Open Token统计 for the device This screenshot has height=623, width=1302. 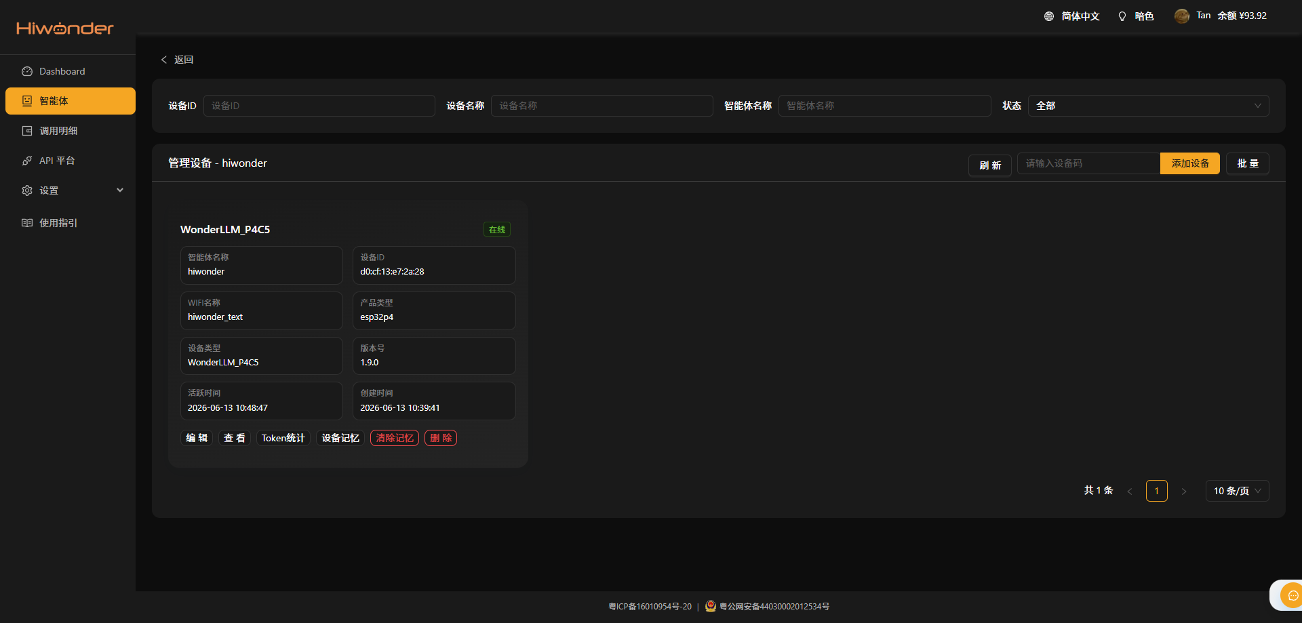(x=283, y=438)
